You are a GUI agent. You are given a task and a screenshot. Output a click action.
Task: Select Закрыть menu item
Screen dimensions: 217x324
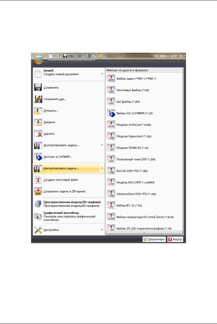(x=69, y=122)
